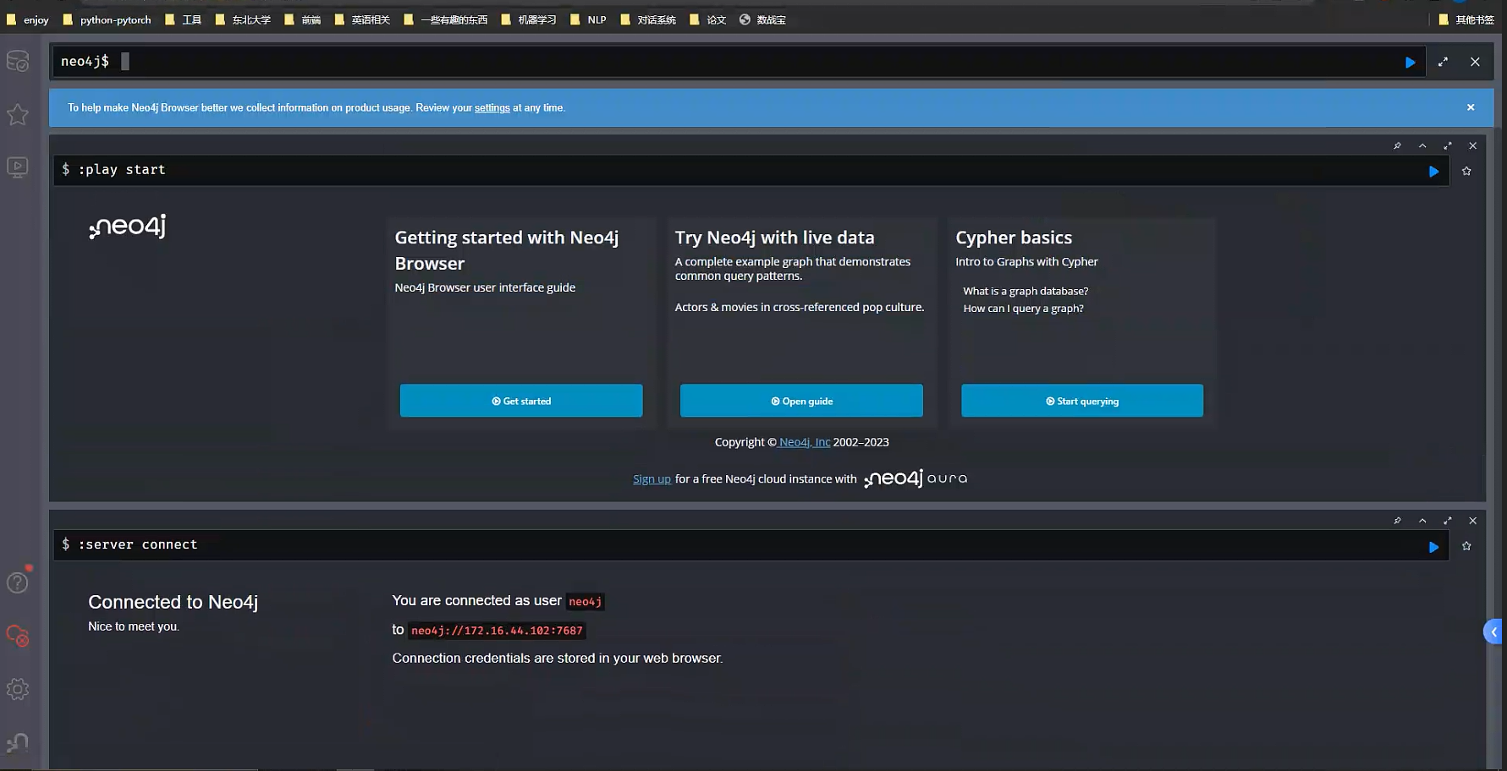
Task: Open the Help and learn sidebar icon
Action: pos(18,582)
